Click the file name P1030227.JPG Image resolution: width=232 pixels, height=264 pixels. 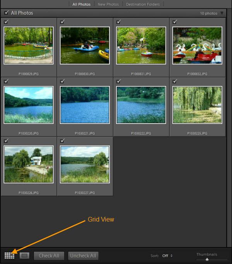point(85,193)
